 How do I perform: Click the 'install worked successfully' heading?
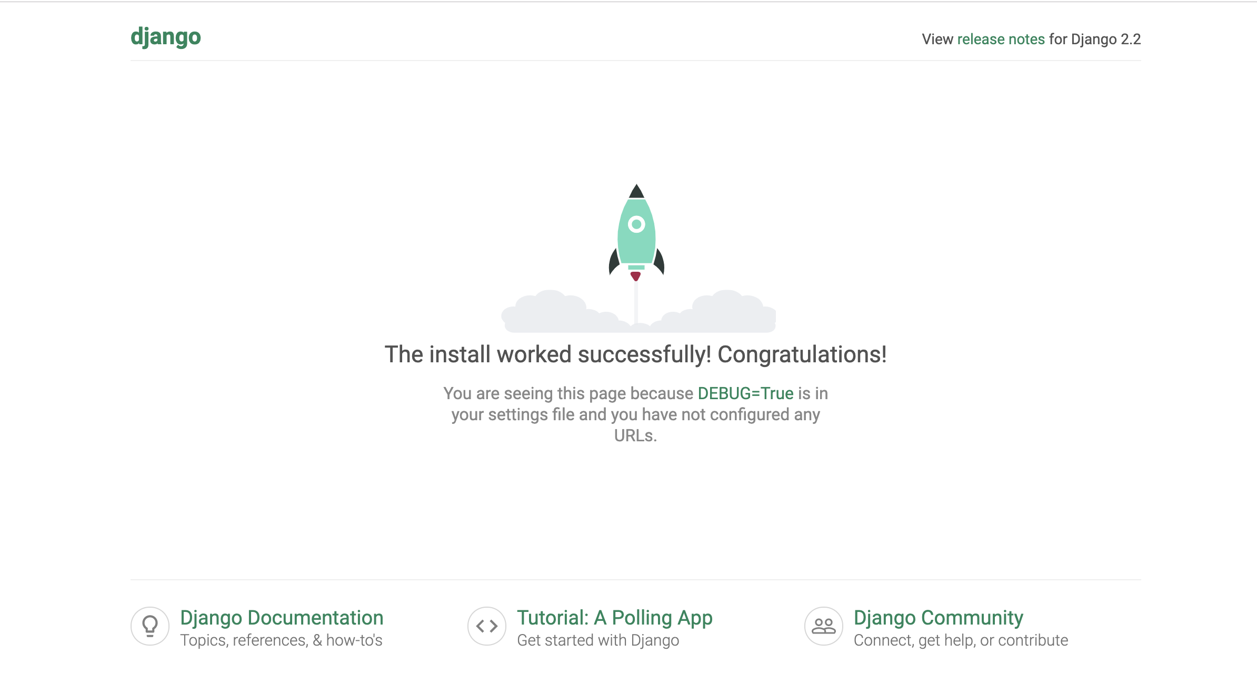pos(635,354)
